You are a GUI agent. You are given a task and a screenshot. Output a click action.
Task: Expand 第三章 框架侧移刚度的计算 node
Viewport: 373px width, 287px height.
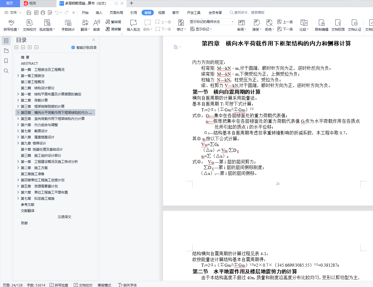[x=18, y=106]
